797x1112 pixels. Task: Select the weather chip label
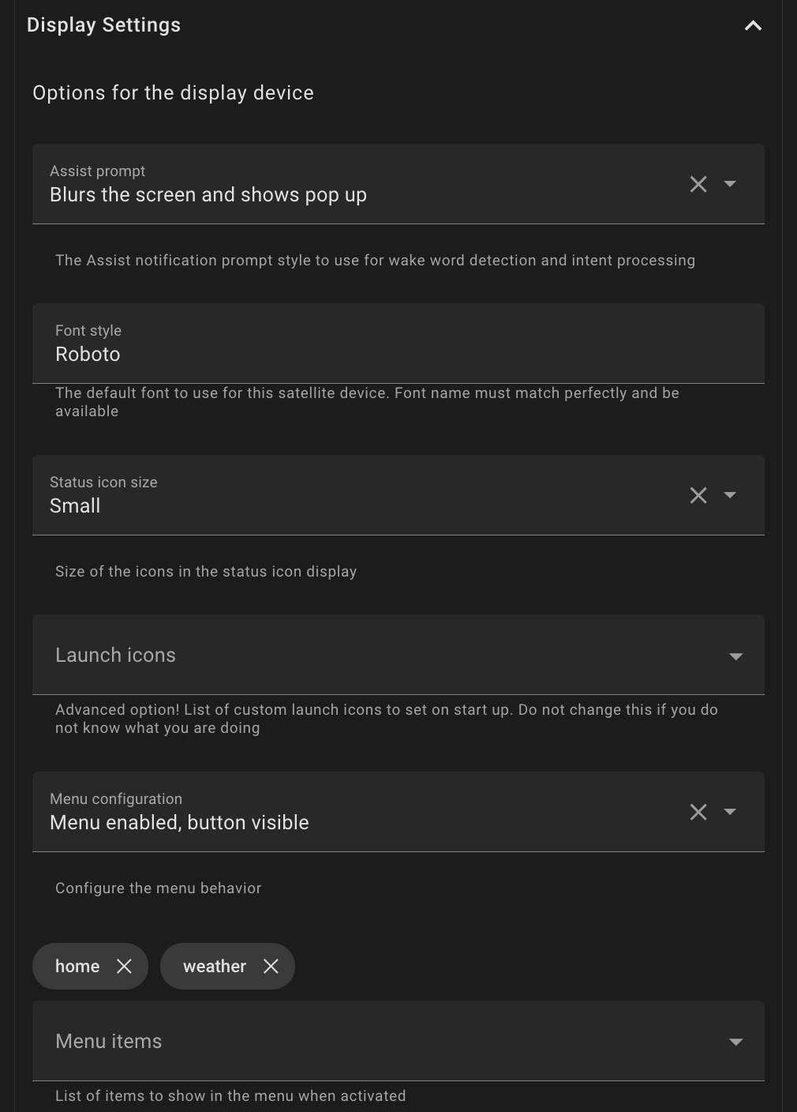tap(215, 966)
